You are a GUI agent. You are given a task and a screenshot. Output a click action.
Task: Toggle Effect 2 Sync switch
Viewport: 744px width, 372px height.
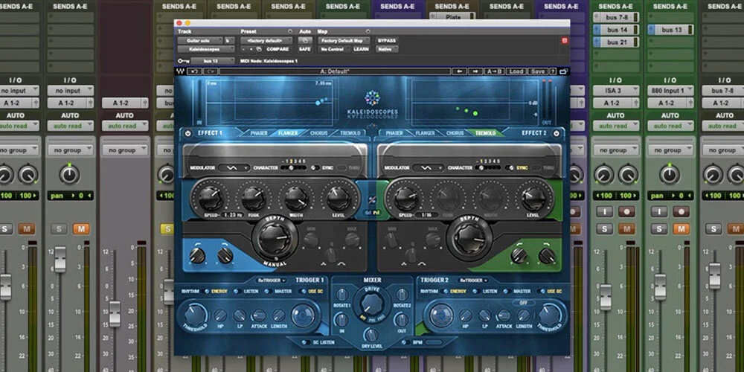[x=509, y=168]
